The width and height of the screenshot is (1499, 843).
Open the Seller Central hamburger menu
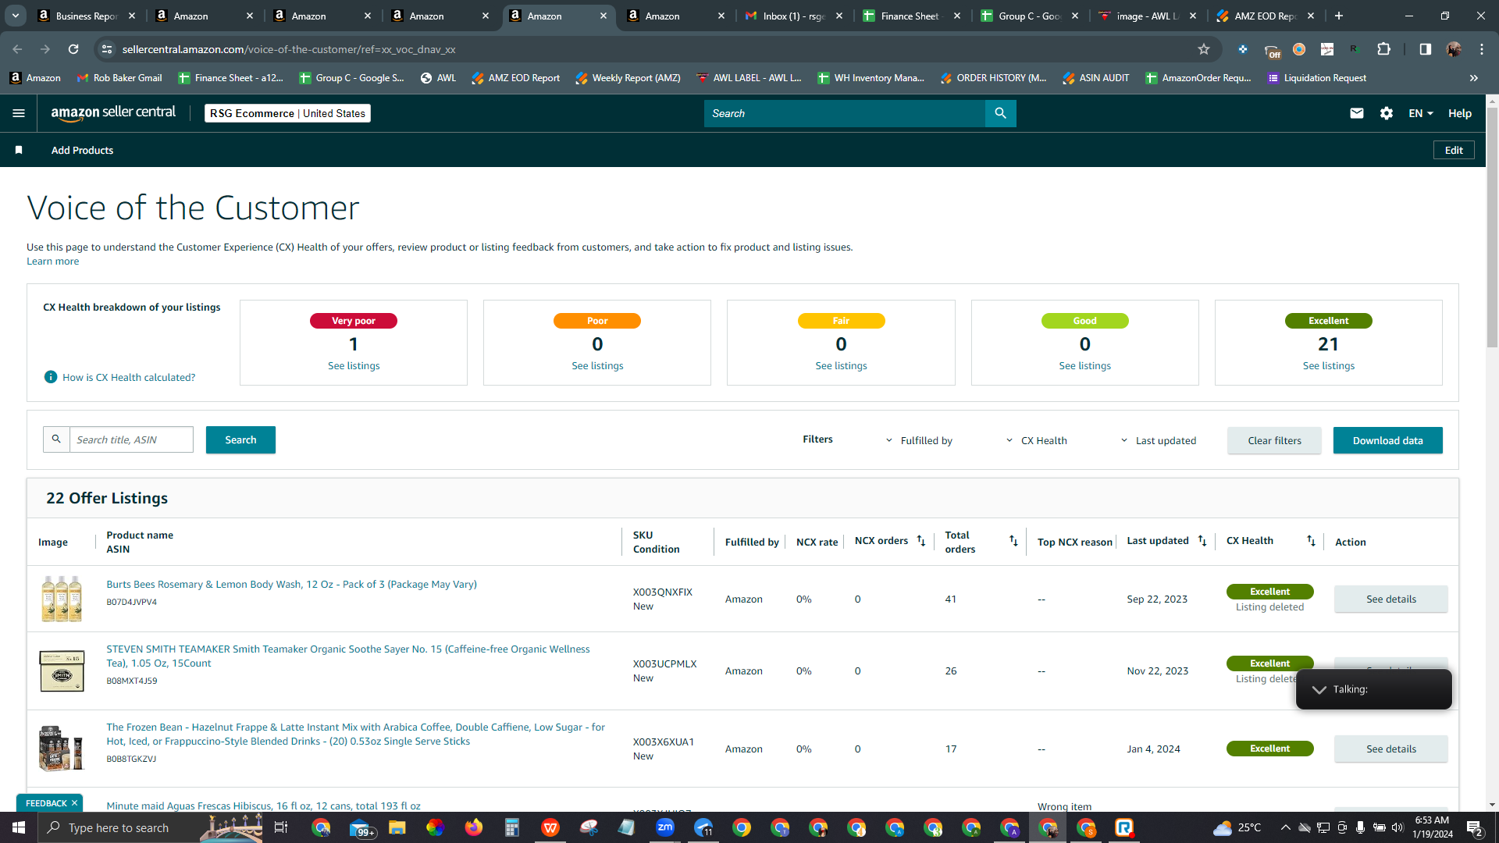(19, 113)
